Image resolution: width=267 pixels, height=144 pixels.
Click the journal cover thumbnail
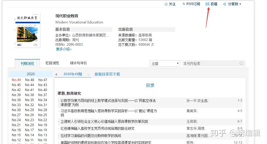[27, 30]
